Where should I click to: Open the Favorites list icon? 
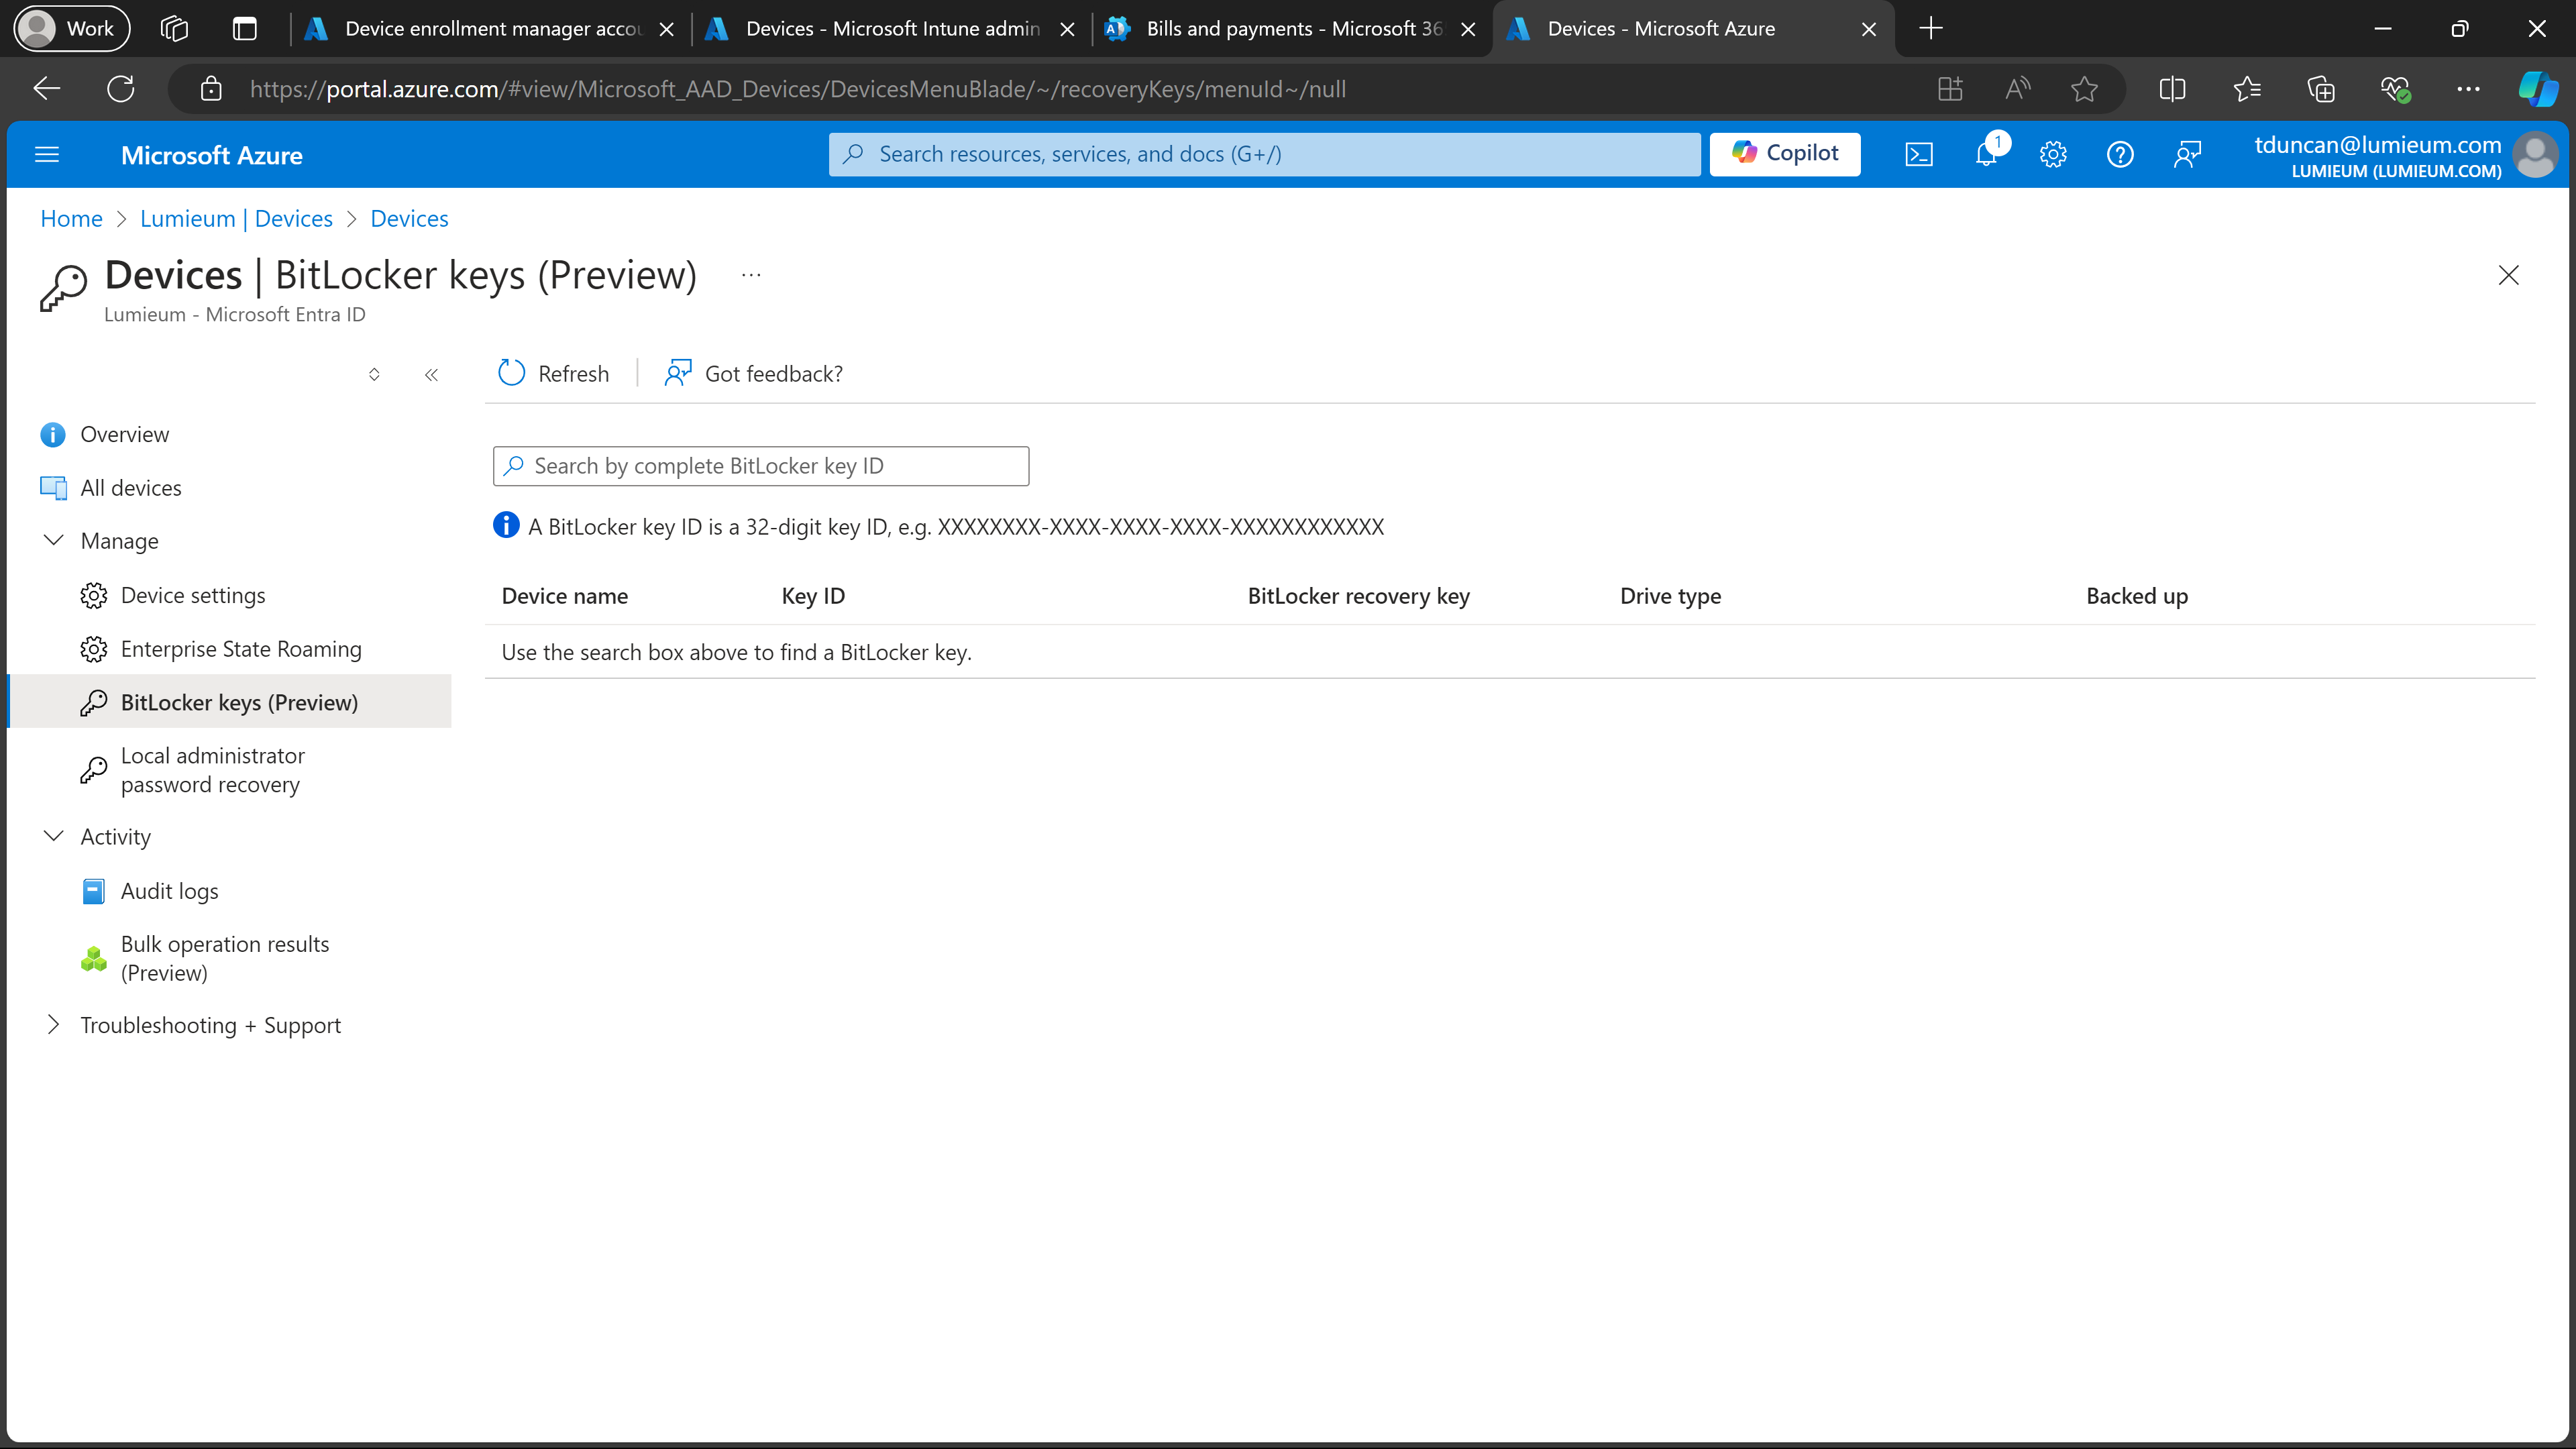click(2247, 89)
